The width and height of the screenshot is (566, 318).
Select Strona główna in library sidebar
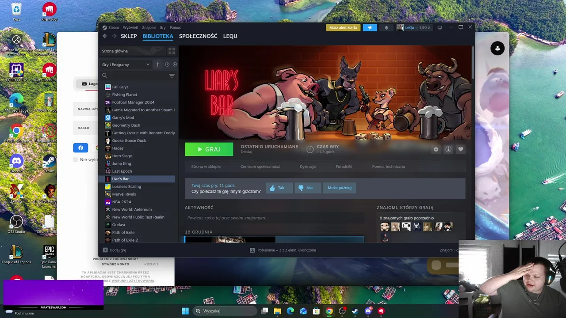click(133, 51)
